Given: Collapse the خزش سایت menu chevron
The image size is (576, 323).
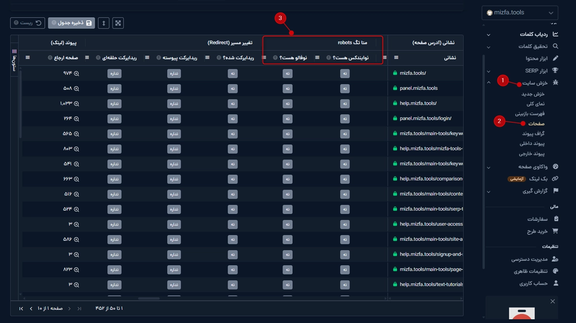Looking at the screenshot, I should click(x=489, y=82).
